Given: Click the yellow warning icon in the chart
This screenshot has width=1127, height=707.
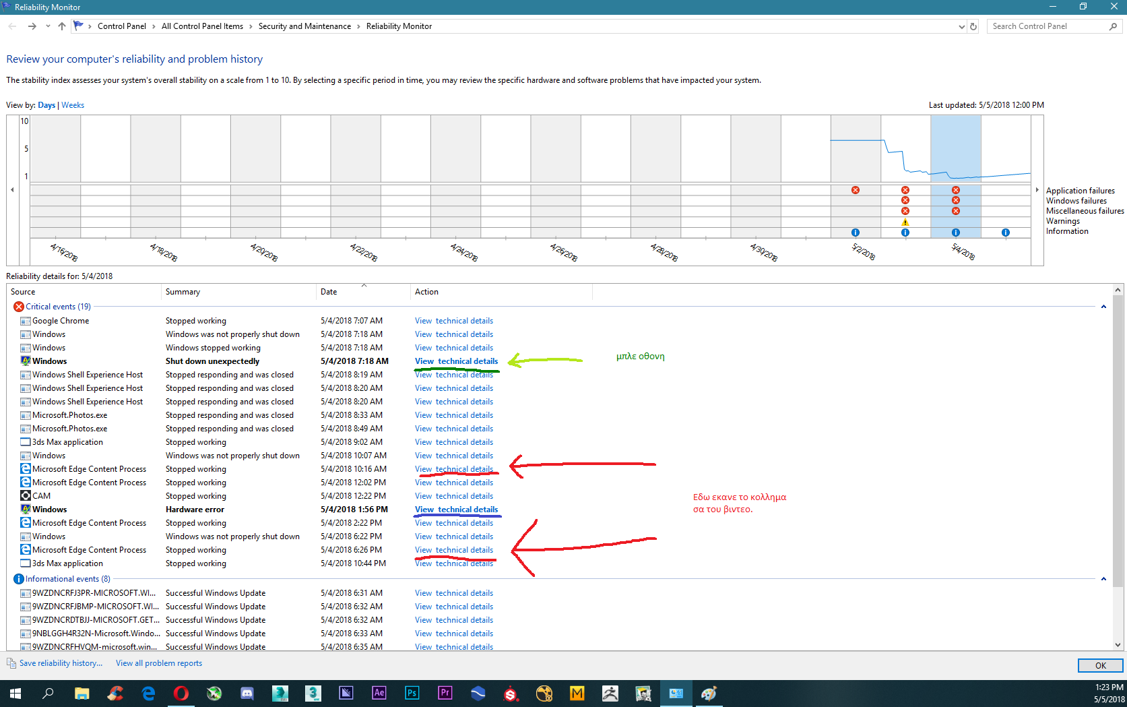Looking at the screenshot, I should point(905,222).
